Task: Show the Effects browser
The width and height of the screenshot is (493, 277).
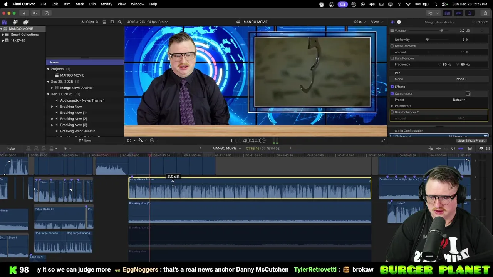Action: click(481, 148)
